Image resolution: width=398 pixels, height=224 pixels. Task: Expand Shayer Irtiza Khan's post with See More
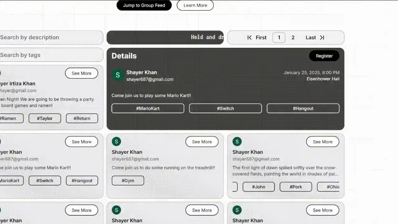coord(81,73)
